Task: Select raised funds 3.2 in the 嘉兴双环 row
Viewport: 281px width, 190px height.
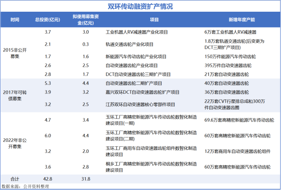Action: (86, 92)
